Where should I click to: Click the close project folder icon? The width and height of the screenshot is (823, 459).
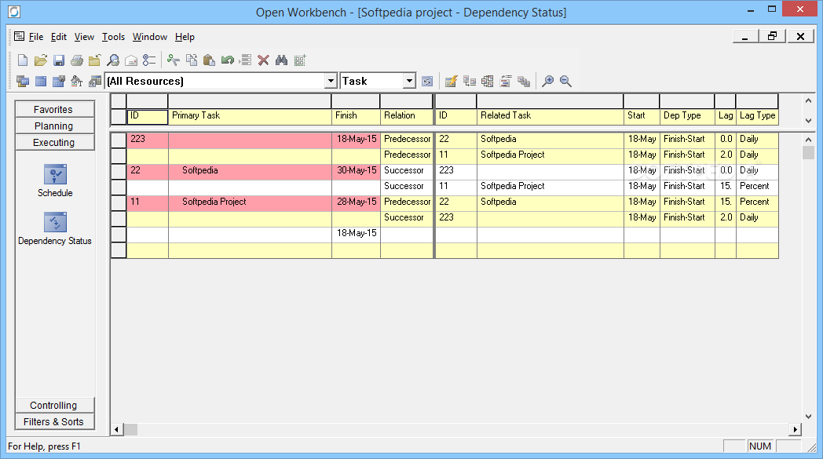(x=94, y=60)
